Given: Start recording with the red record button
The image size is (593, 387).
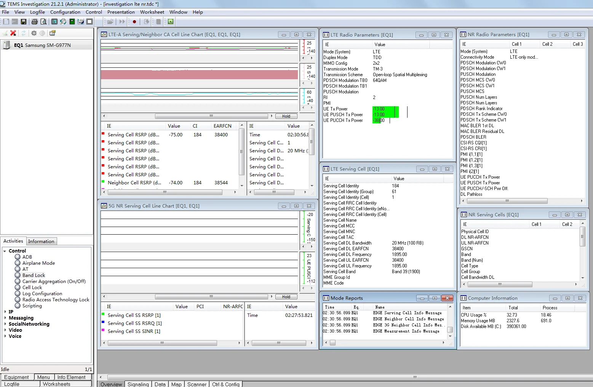Looking at the screenshot, I should point(134,22).
